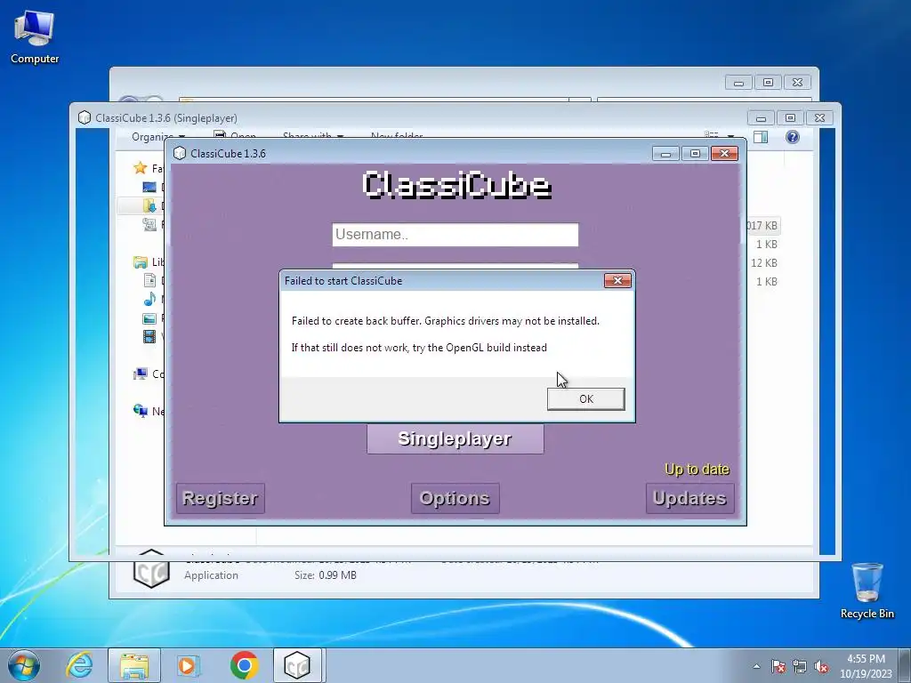Open Explorer help question mark icon
This screenshot has width=911, height=683.
pyautogui.click(x=793, y=137)
